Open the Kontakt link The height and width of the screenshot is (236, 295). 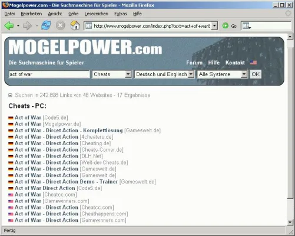pos(235,63)
